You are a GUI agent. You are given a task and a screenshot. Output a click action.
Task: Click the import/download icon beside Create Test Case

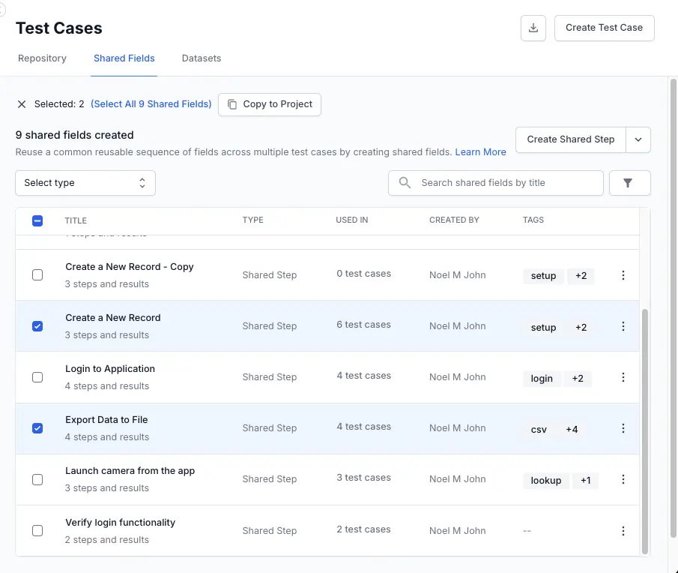(533, 28)
